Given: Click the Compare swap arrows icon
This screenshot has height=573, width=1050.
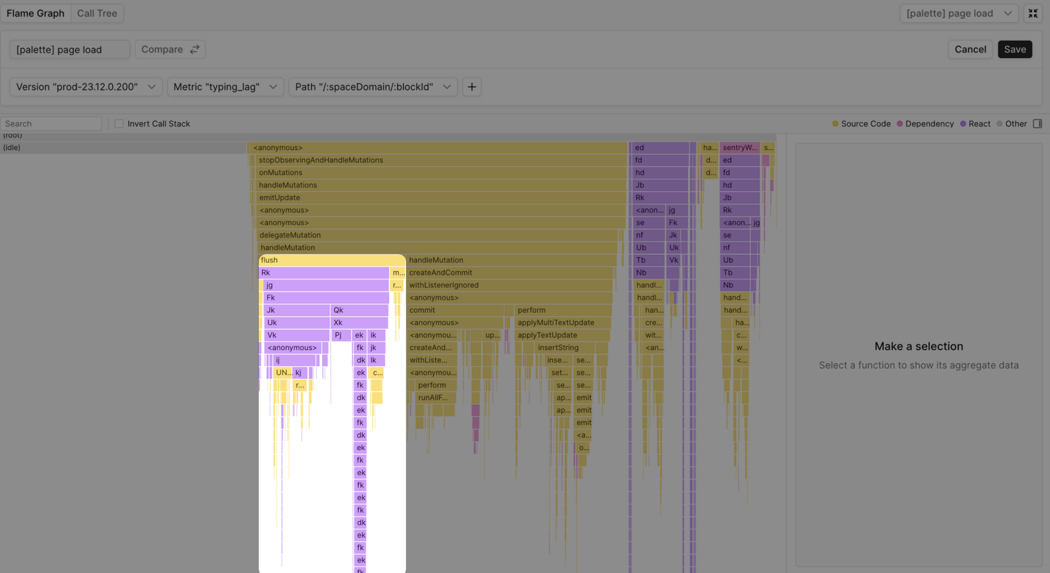Looking at the screenshot, I should click(195, 49).
